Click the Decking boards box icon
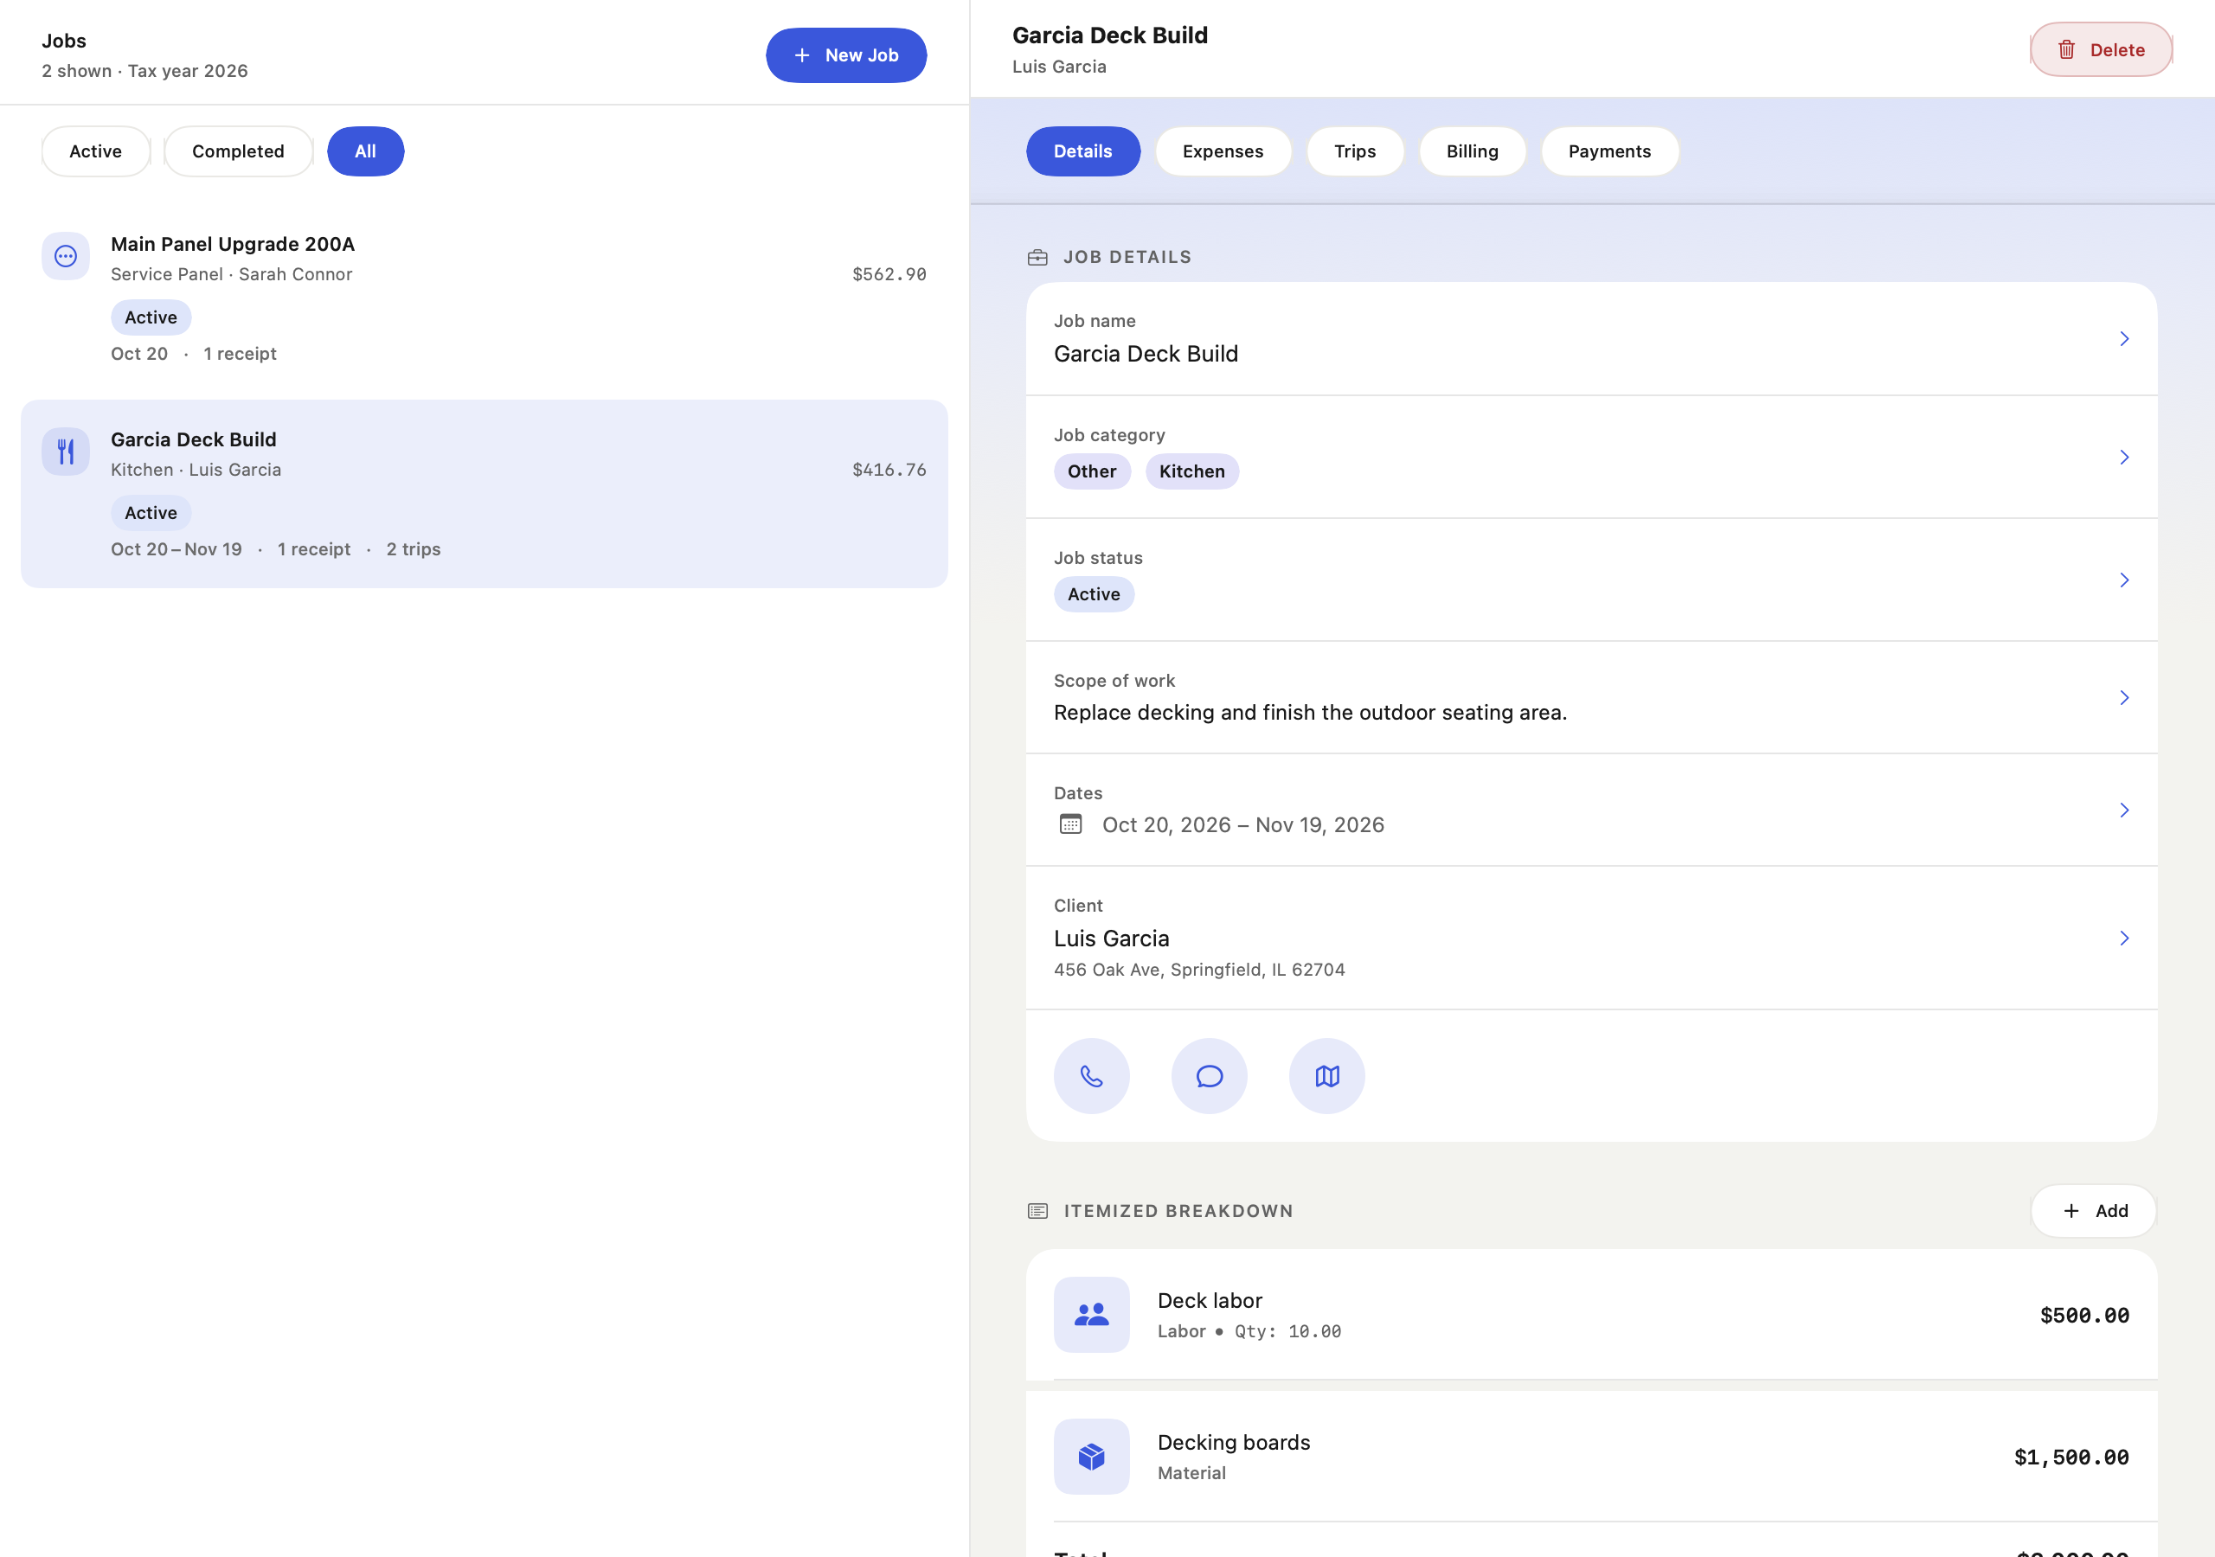The width and height of the screenshot is (2215, 1557). 1091,1456
